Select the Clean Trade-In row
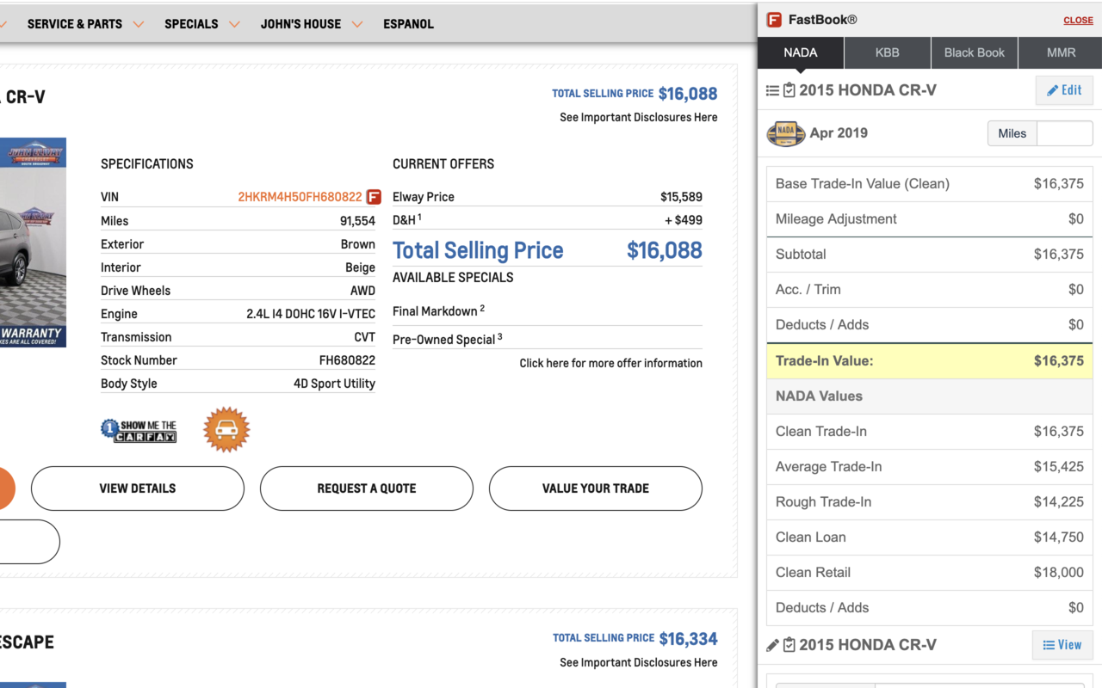1102x688 pixels. pyautogui.click(x=930, y=432)
